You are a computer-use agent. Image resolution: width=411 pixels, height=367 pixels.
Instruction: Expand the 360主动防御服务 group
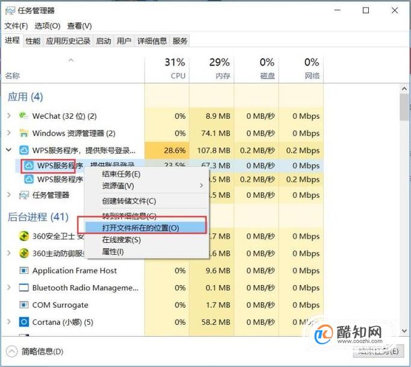pos(9,253)
